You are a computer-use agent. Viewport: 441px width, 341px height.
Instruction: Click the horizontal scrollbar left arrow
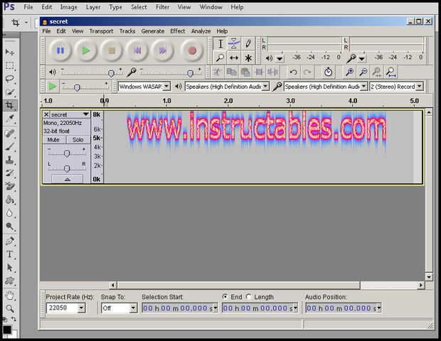tap(113, 285)
